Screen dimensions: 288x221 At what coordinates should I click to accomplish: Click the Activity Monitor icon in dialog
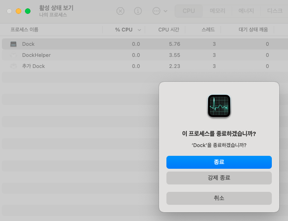click(219, 106)
